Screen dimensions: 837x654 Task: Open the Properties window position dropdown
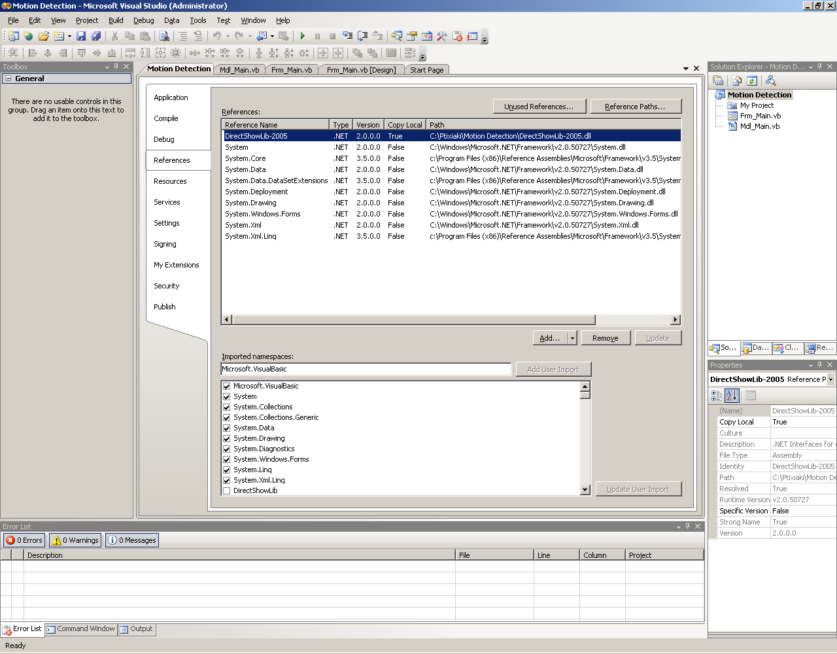pos(811,365)
